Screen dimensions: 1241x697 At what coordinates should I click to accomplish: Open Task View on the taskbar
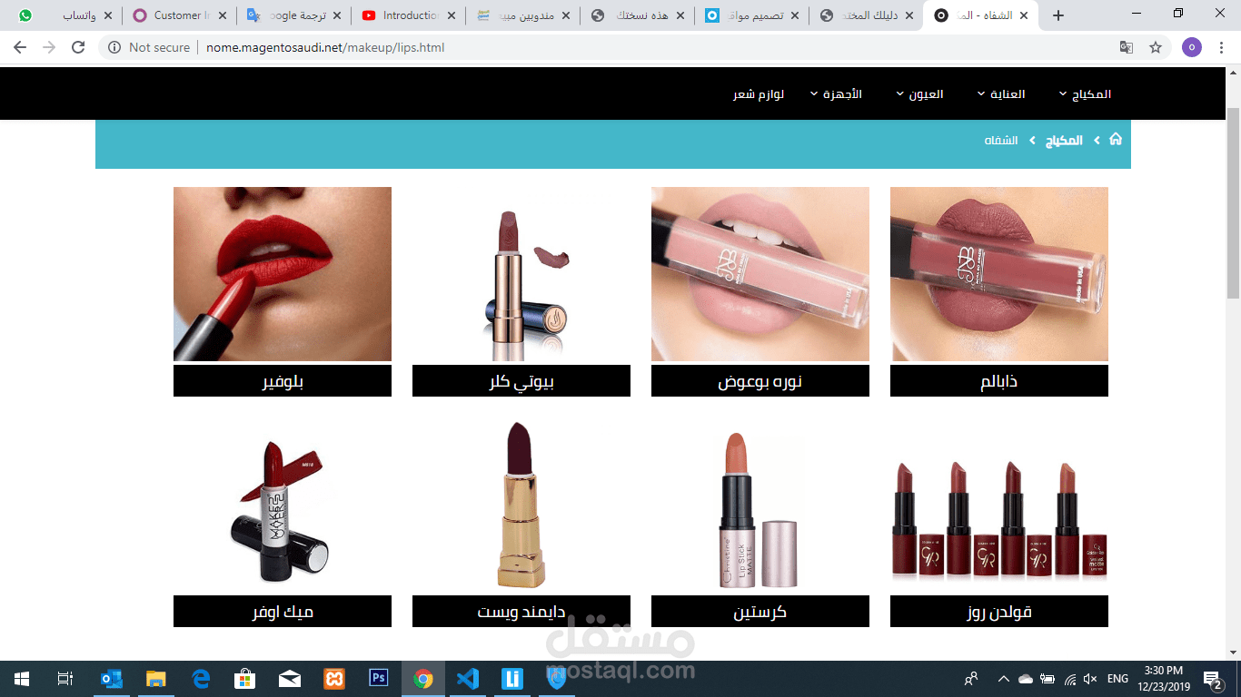click(65, 678)
